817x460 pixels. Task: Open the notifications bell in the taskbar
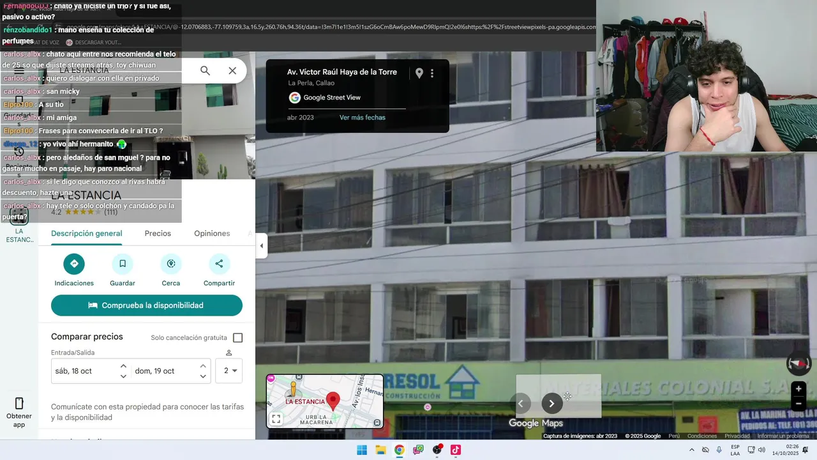point(806,450)
